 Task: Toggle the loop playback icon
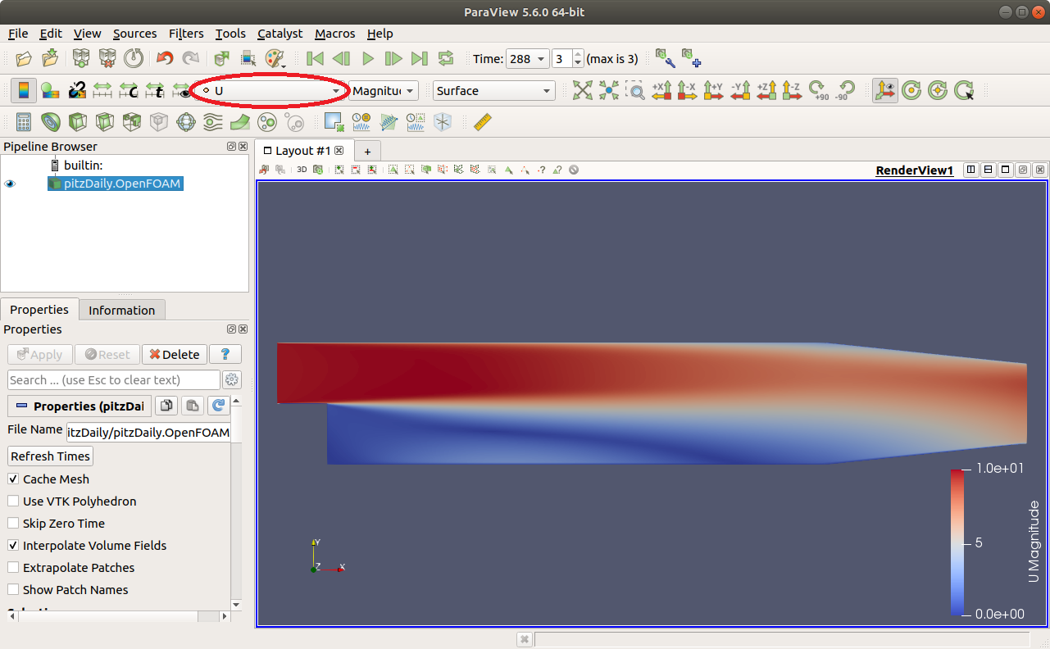tap(446, 58)
